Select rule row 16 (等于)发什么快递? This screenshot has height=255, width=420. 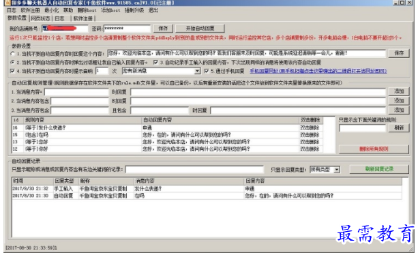[x=168, y=127]
